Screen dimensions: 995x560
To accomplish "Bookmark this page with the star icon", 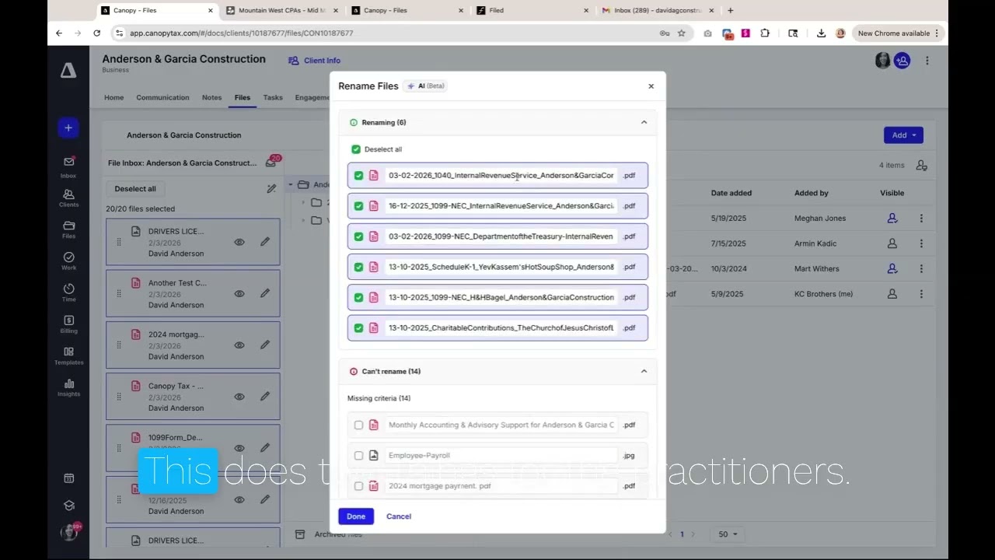I will [682, 33].
